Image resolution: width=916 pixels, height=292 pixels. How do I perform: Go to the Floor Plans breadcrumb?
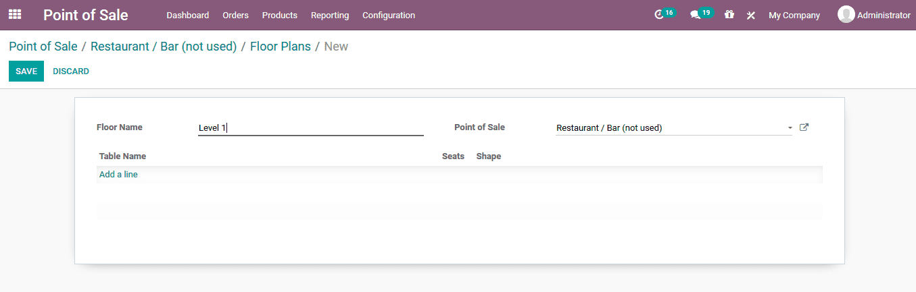tap(280, 47)
